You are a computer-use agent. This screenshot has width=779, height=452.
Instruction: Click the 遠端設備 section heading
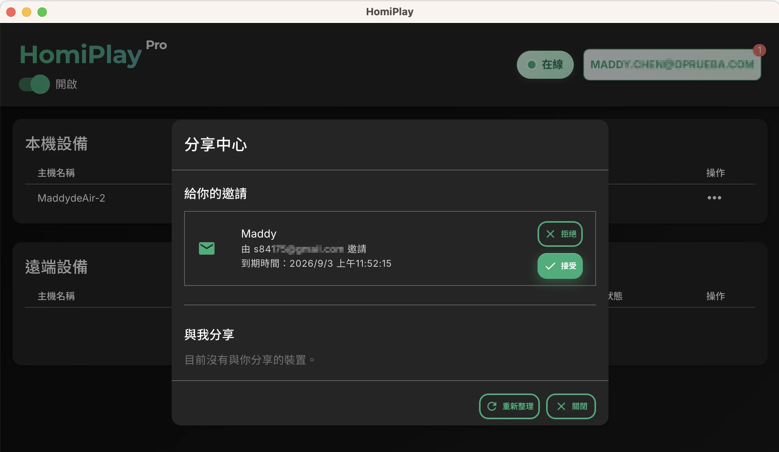tap(57, 267)
